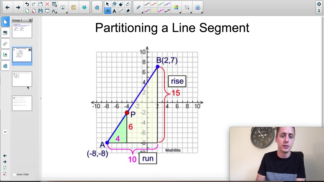Insert a table with the Table icon
The height and width of the screenshot is (182, 324).
click(54, 4)
